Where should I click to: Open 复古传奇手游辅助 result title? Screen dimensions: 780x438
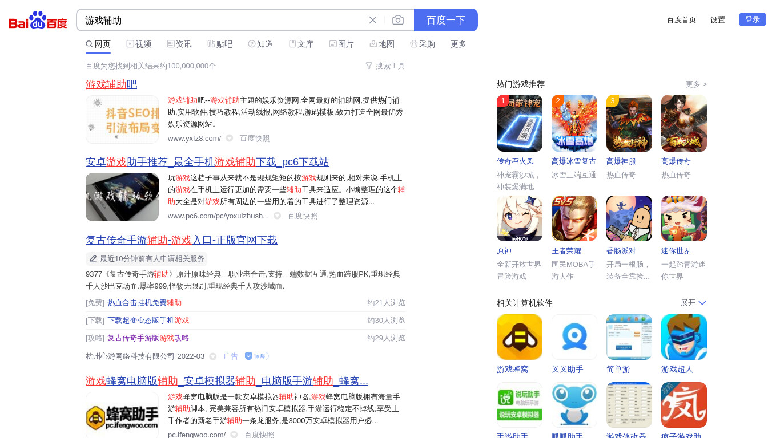[182, 240]
